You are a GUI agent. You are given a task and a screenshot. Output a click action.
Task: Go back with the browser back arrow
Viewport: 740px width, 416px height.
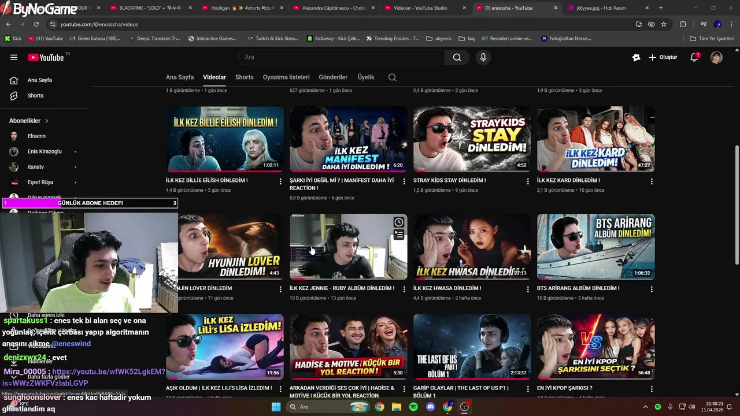click(x=9, y=24)
